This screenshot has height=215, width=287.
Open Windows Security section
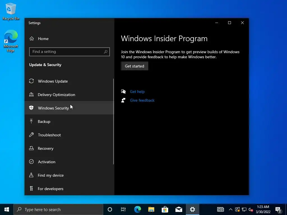(x=69, y=108)
